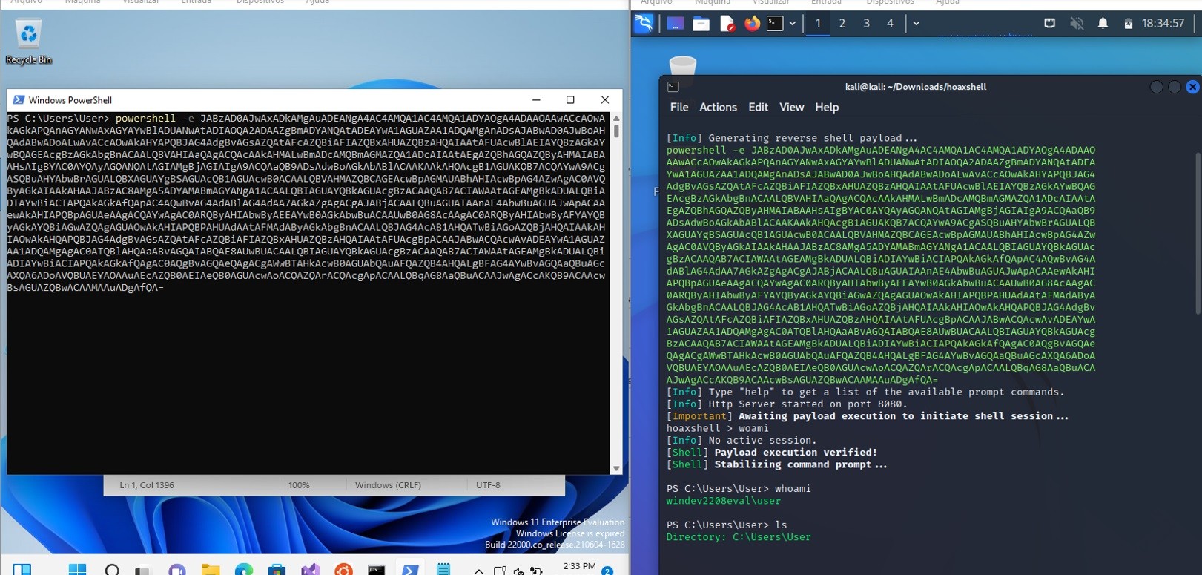
Task: Click the show desktop icon in Kali panel
Action: click(675, 24)
